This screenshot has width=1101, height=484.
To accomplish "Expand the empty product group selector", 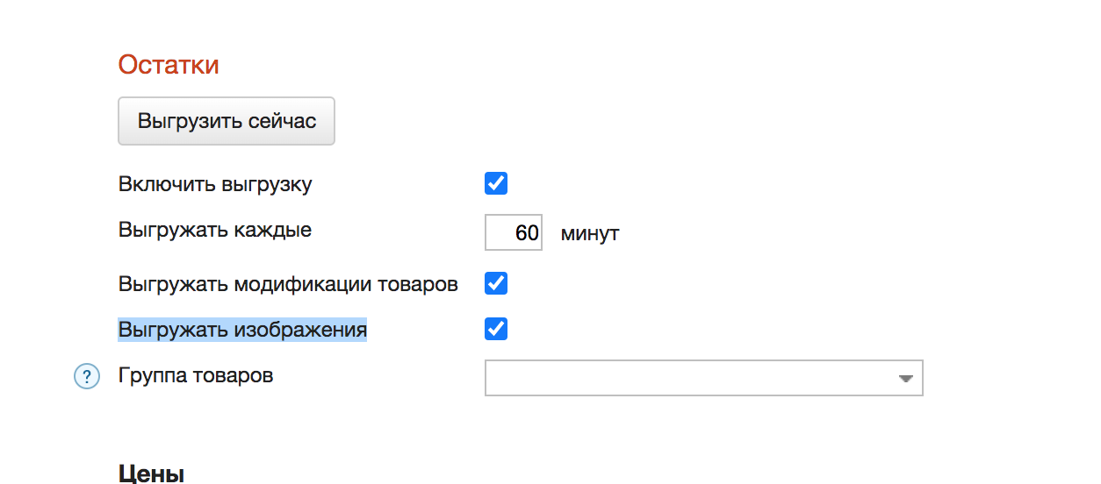I will (704, 378).
